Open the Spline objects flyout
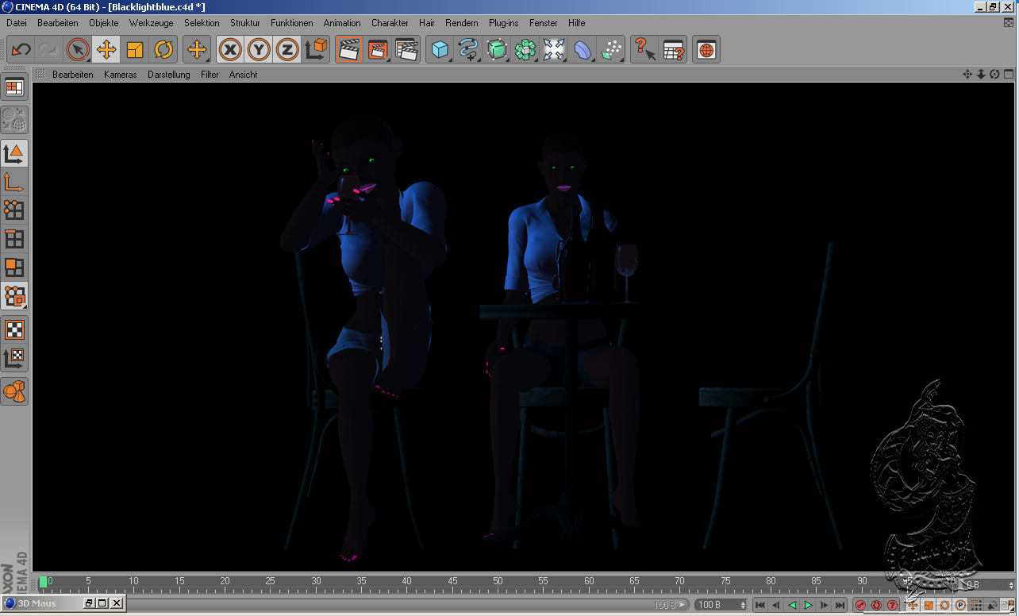 [468, 50]
